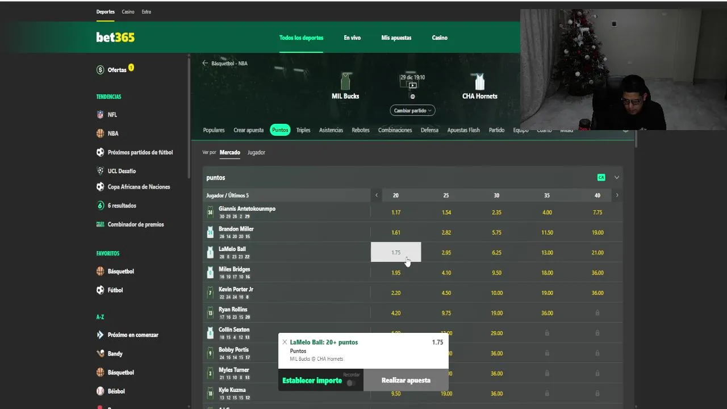Switch view to Mercado

click(x=230, y=152)
